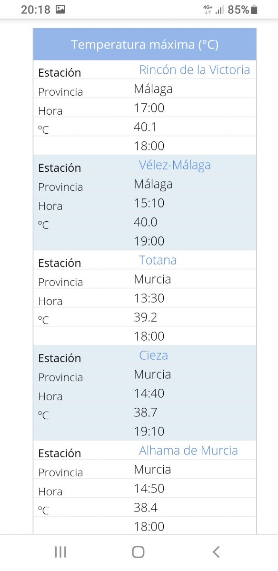The width and height of the screenshot is (278, 571).
Task: Open the Totana station link
Action: pyautogui.click(x=158, y=260)
